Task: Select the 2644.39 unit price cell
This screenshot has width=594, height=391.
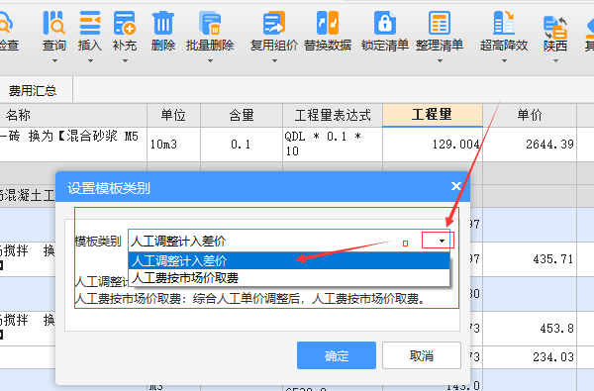Action: [x=530, y=145]
